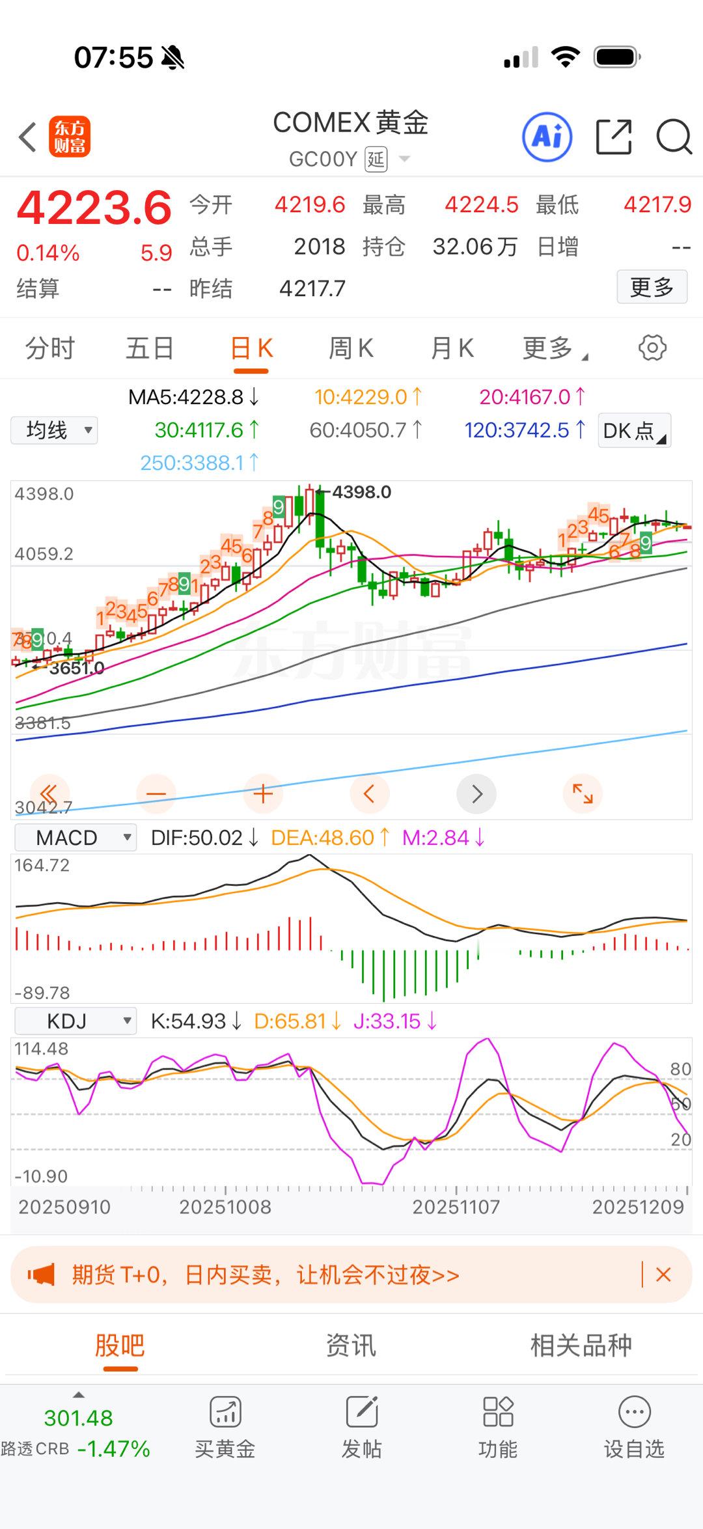Open 买黄金 in bottom bar
The height and width of the screenshot is (1529, 703).
click(x=225, y=1429)
